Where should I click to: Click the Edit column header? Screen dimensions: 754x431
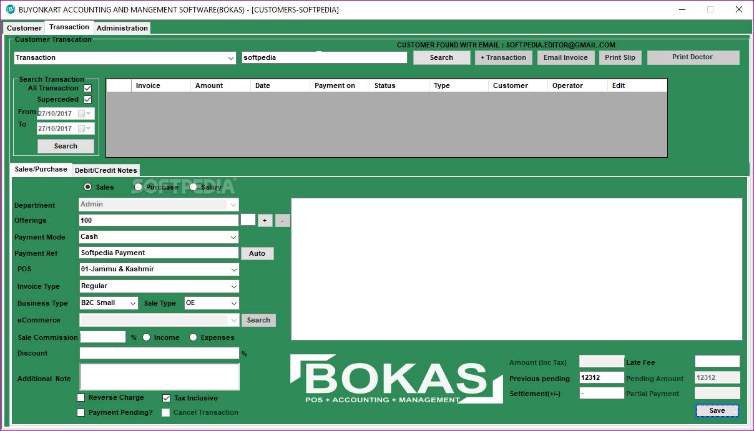coord(637,85)
